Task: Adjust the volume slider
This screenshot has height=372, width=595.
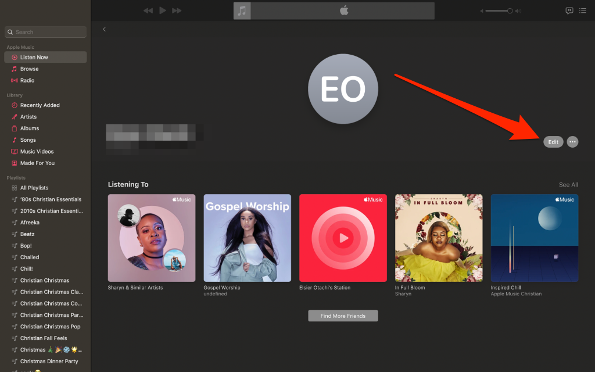Action: pos(499,11)
